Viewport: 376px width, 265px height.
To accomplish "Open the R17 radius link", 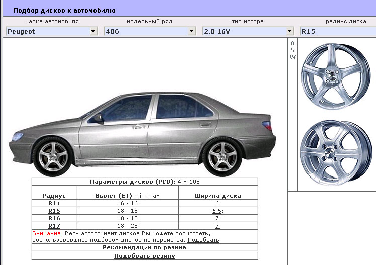I will pos(54,226).
